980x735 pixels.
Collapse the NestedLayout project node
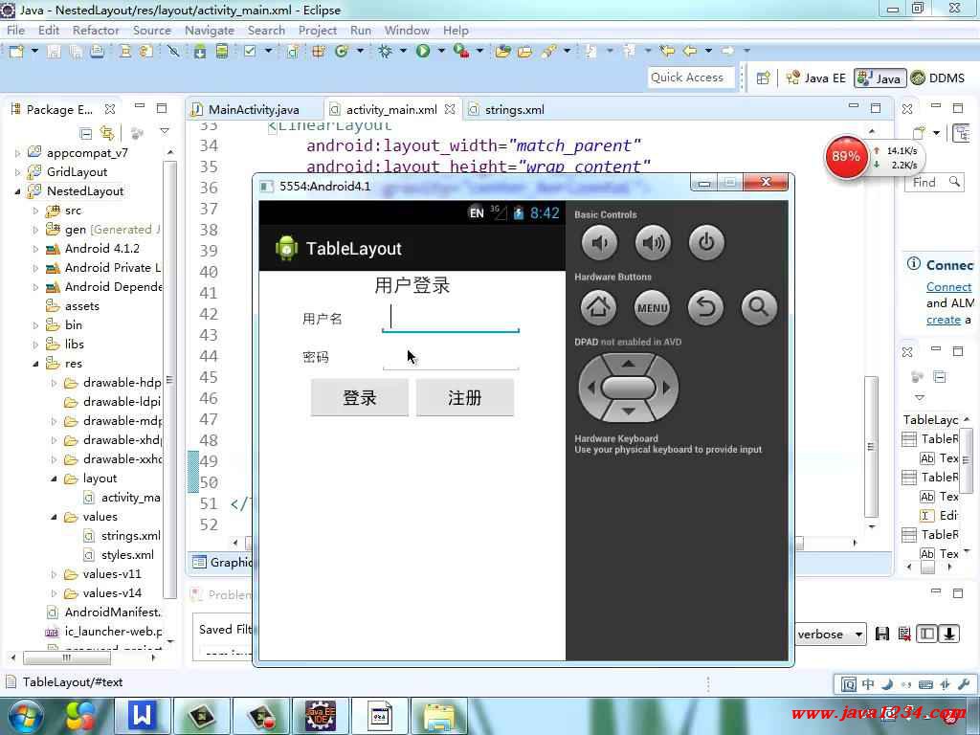coord(17,191)
